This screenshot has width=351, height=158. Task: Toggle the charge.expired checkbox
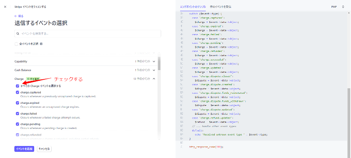(17, 103)
